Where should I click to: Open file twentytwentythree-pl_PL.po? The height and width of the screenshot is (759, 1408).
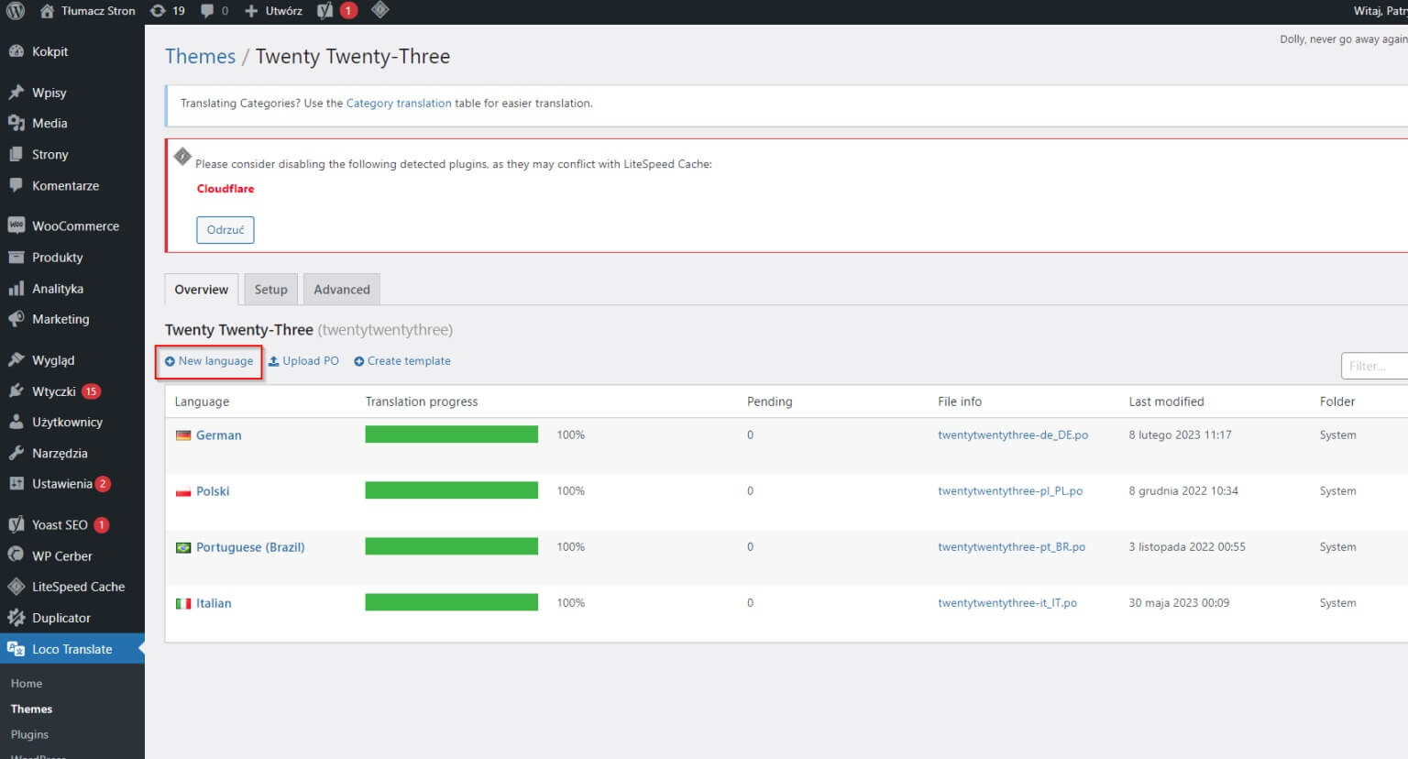pyautogui.click(x=1010, y=490)
